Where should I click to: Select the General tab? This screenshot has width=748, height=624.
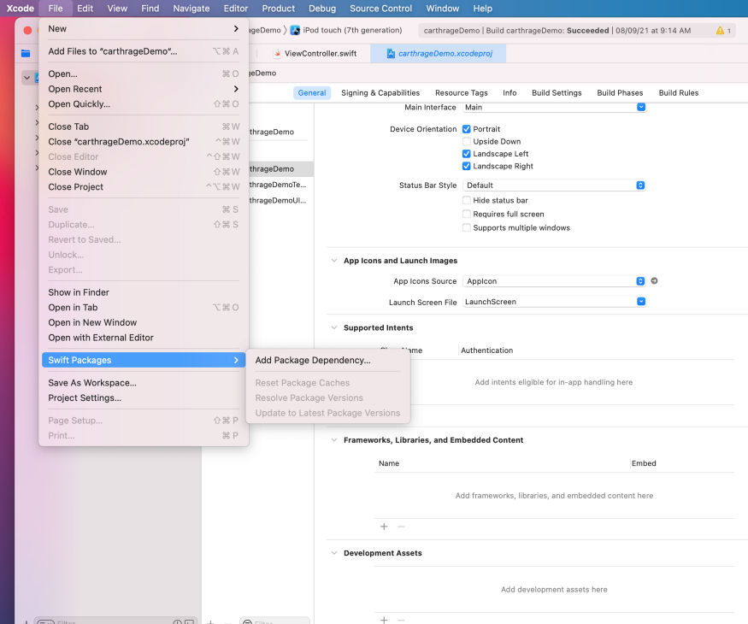(312, 93)
